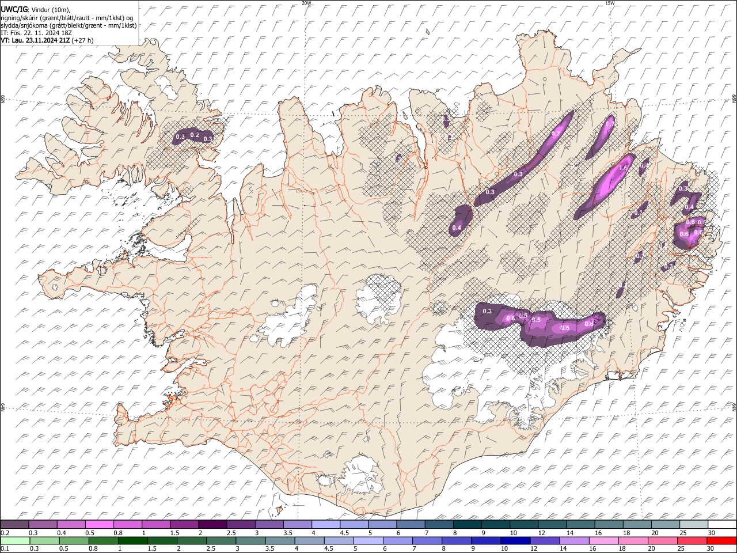Click the white upper legend swatch starting at 30
This screenshot has width=737, height=553.
tap(721, 525)
